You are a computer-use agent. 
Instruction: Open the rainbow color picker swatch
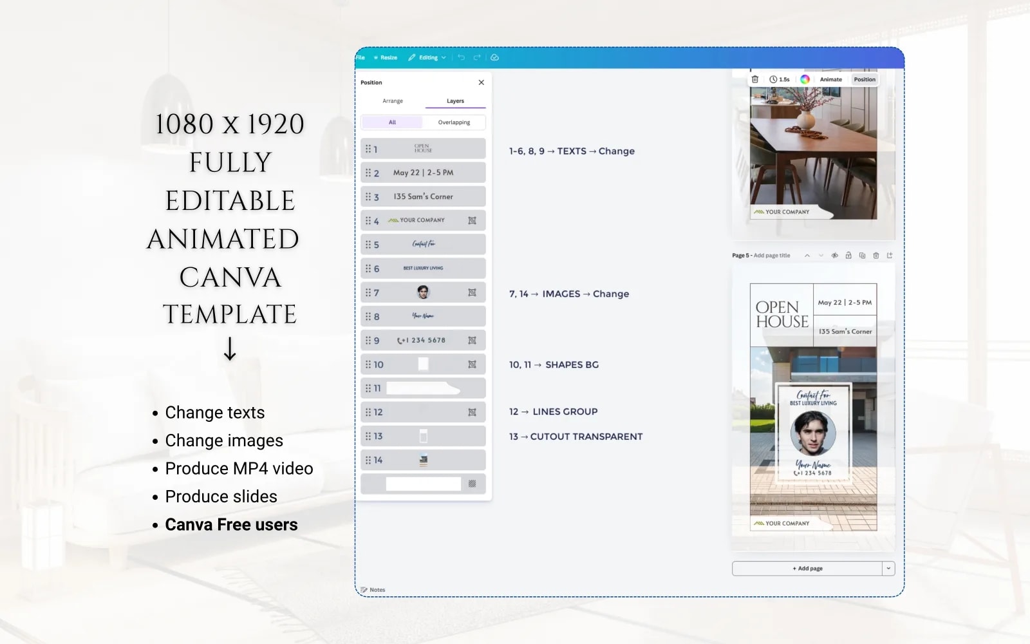click(x=805, y=79)
